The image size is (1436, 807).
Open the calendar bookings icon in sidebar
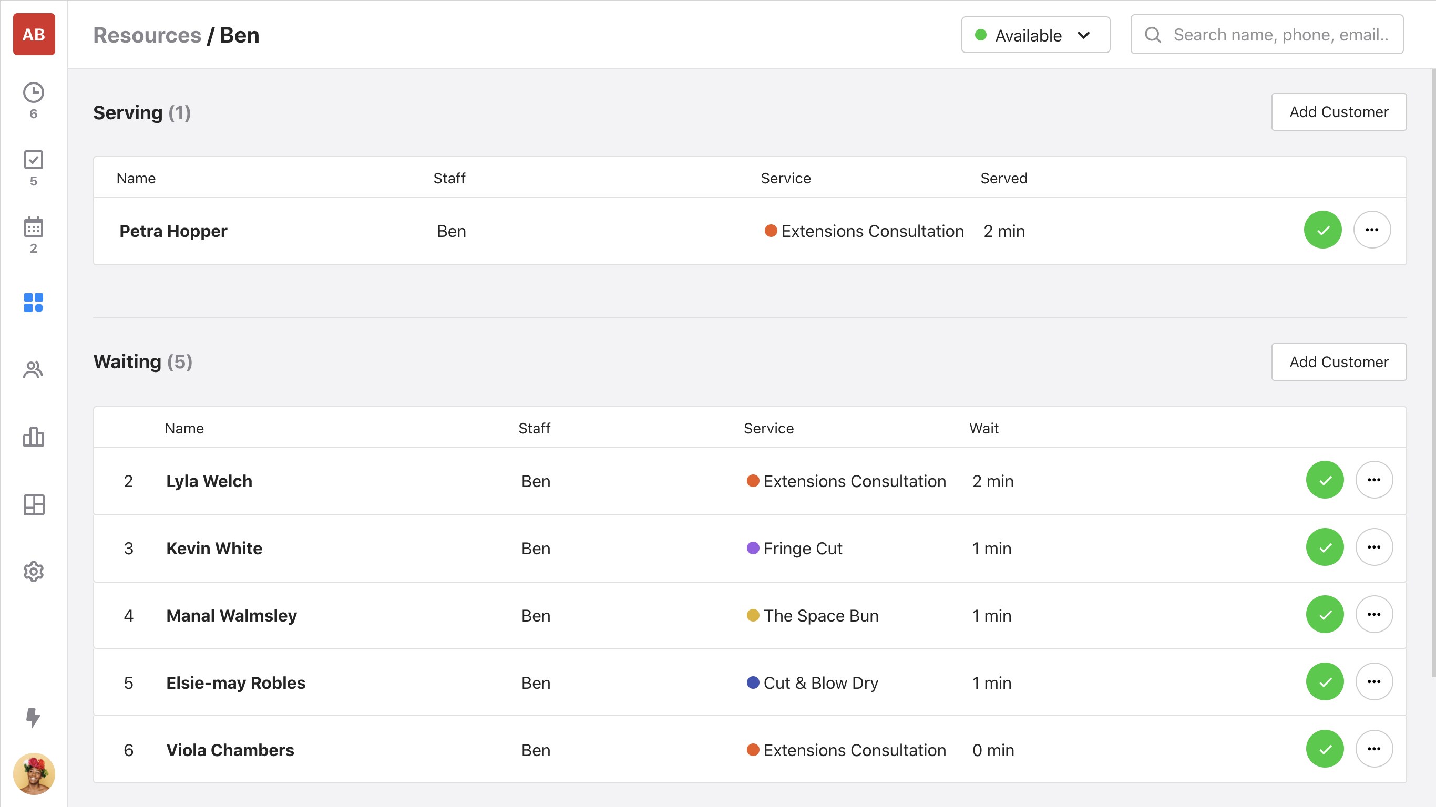click(x=34, y=227)
